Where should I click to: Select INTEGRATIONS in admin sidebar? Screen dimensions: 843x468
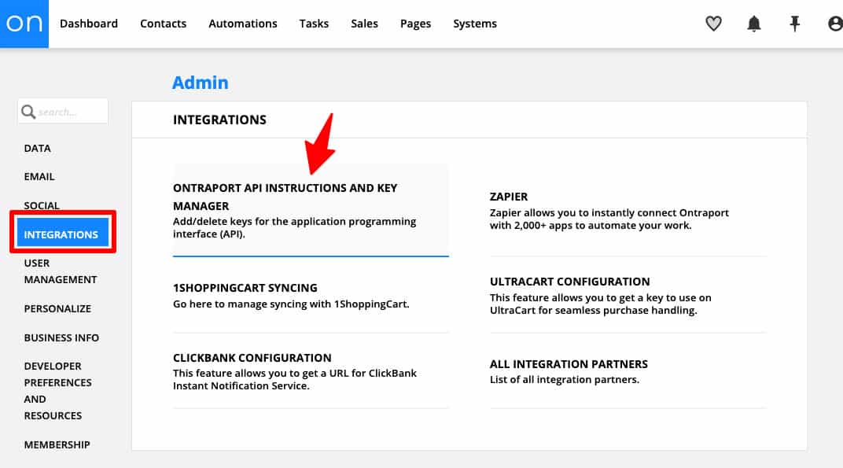point(62,234)
